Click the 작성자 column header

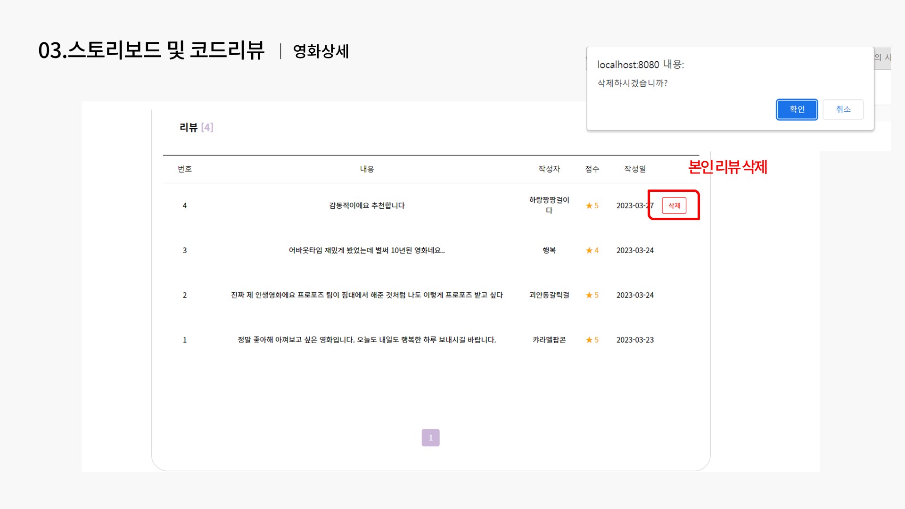[549, 169]
